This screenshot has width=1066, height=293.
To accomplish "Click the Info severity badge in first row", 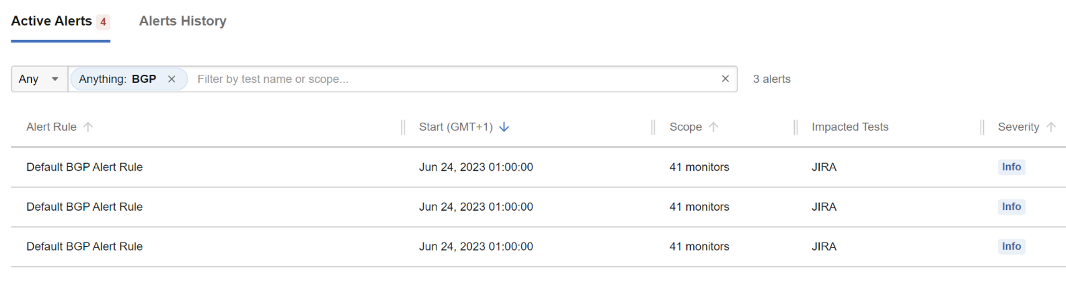I will pyautogui.click(x=1011, y=167).
